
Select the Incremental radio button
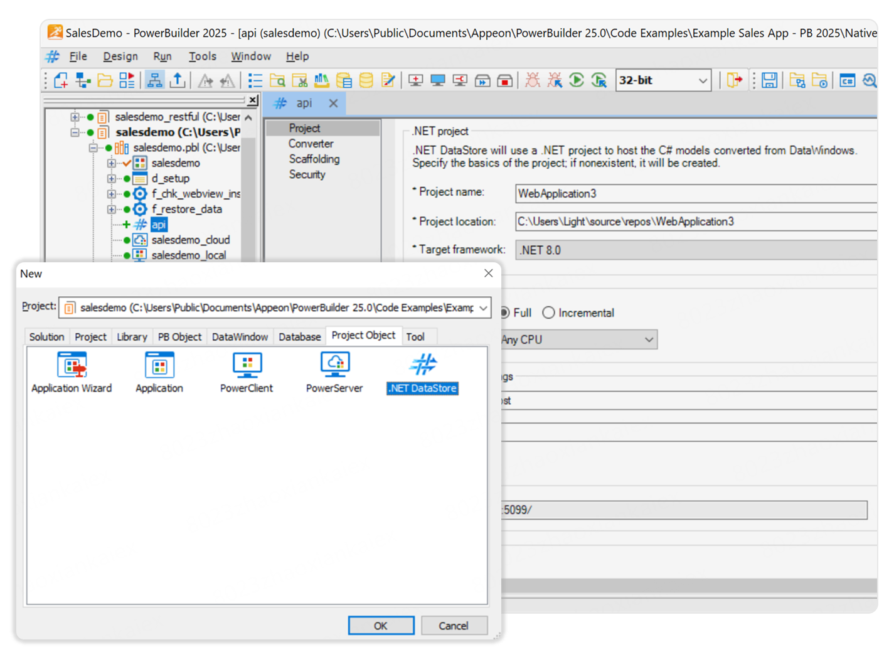point(549,312)
